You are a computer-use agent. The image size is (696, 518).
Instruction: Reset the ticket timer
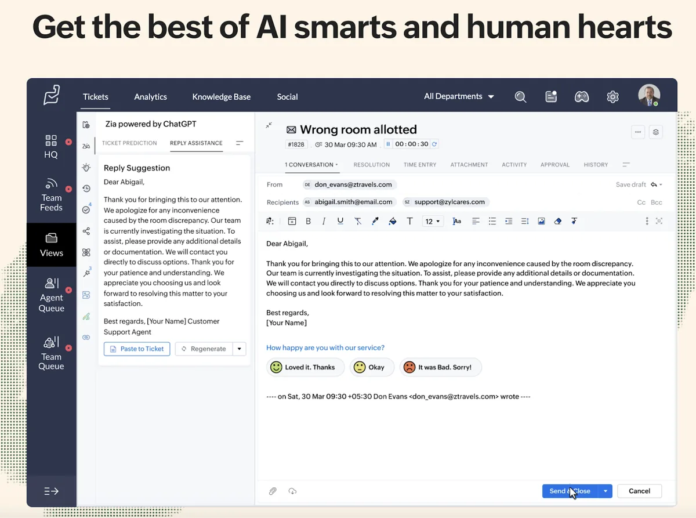pyautogui.click(x=434, y=144)
